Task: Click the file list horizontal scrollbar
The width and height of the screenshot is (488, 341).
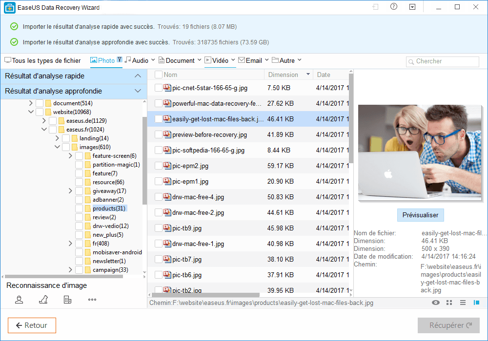Action: pyautogui.click(x=205, y=295)
